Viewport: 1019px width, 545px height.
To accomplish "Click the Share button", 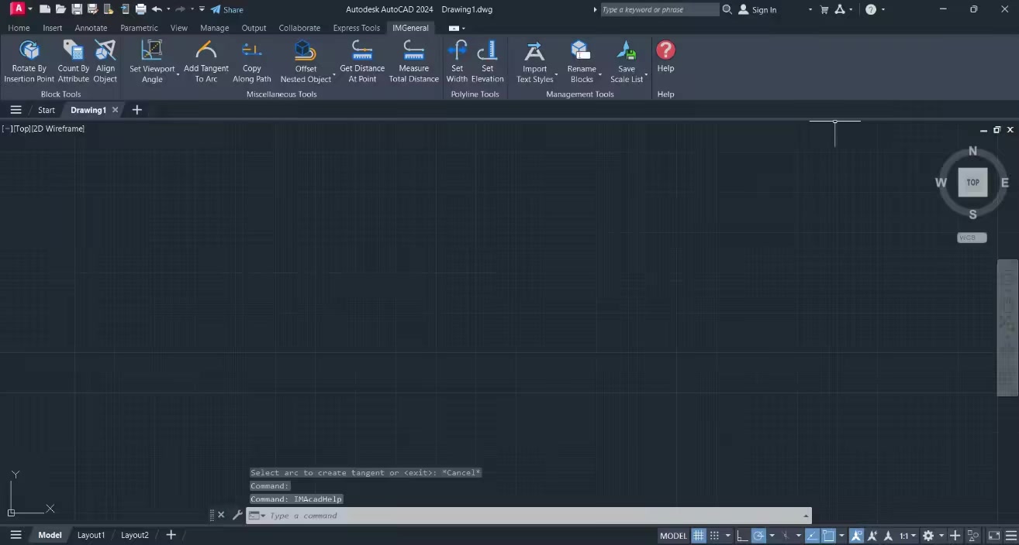I will [227, 10].
